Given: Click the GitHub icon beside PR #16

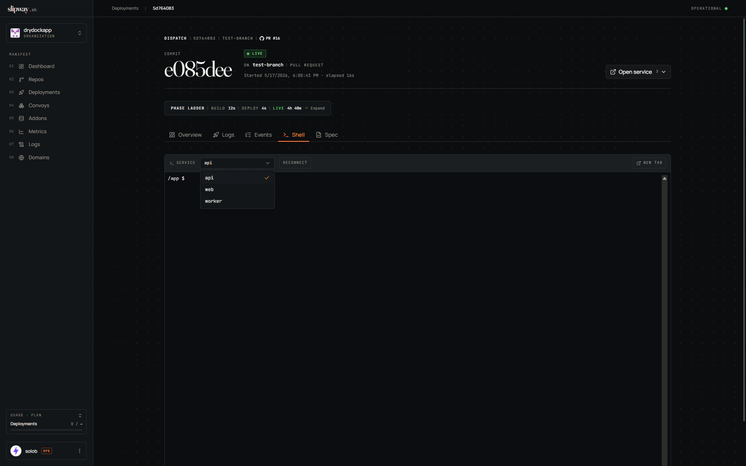Looking at the screenshot, I should (262, 38).
